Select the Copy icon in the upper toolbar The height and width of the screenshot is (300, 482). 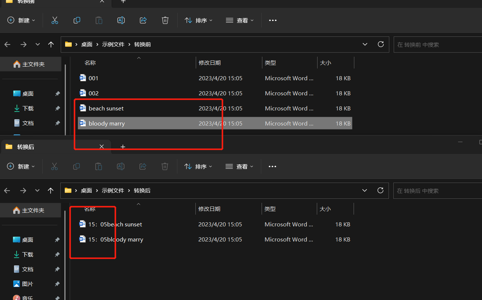77,20
